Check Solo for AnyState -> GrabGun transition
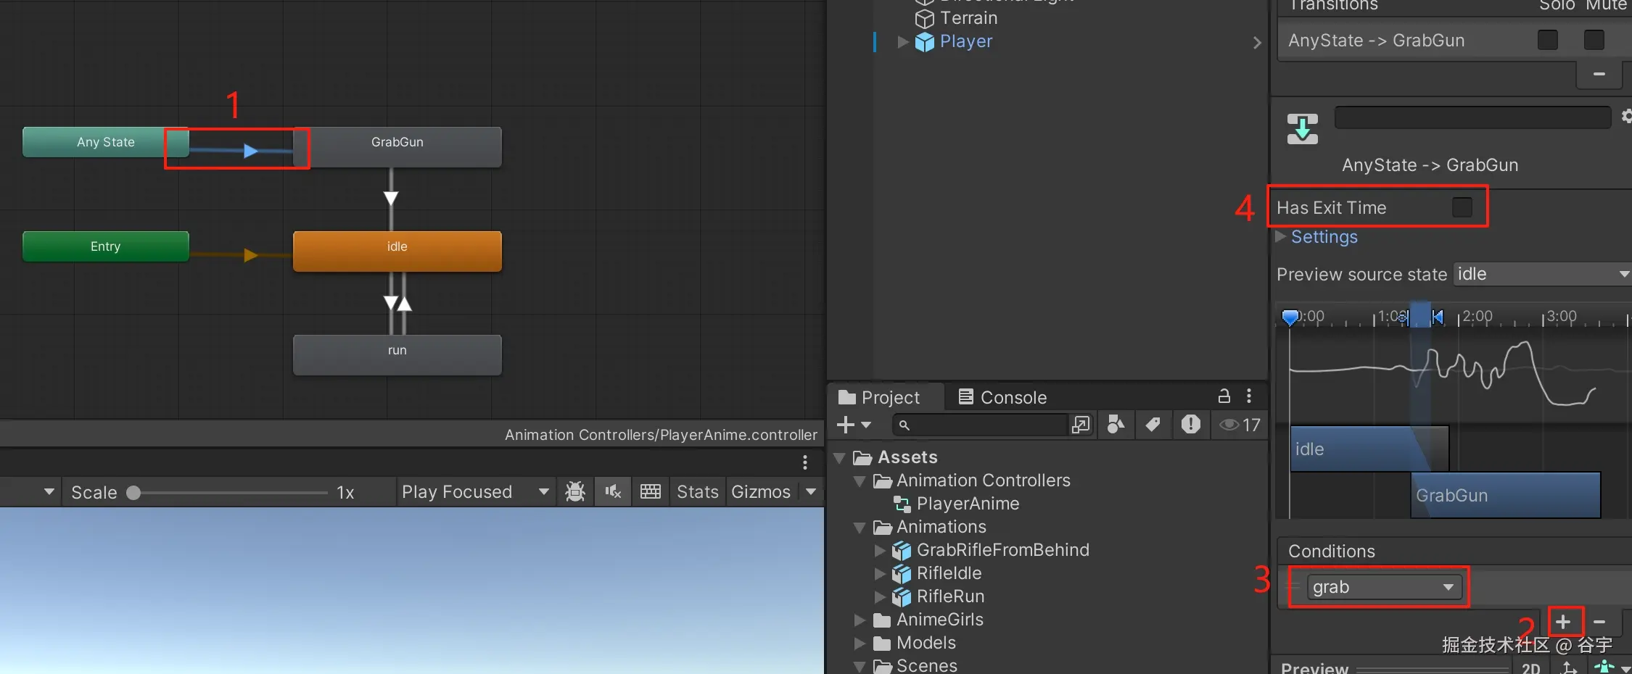 point(1548,40)
